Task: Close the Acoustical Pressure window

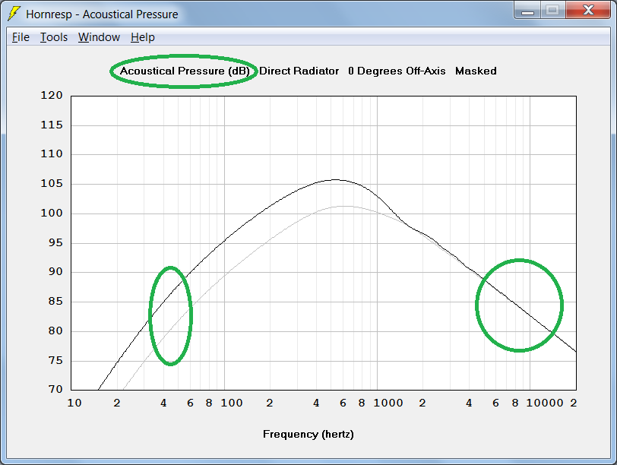Action: [x=588, y=10]
